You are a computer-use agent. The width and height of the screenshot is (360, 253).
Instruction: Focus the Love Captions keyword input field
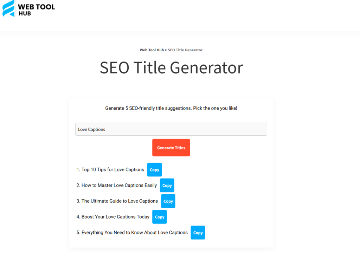[171, 129]
